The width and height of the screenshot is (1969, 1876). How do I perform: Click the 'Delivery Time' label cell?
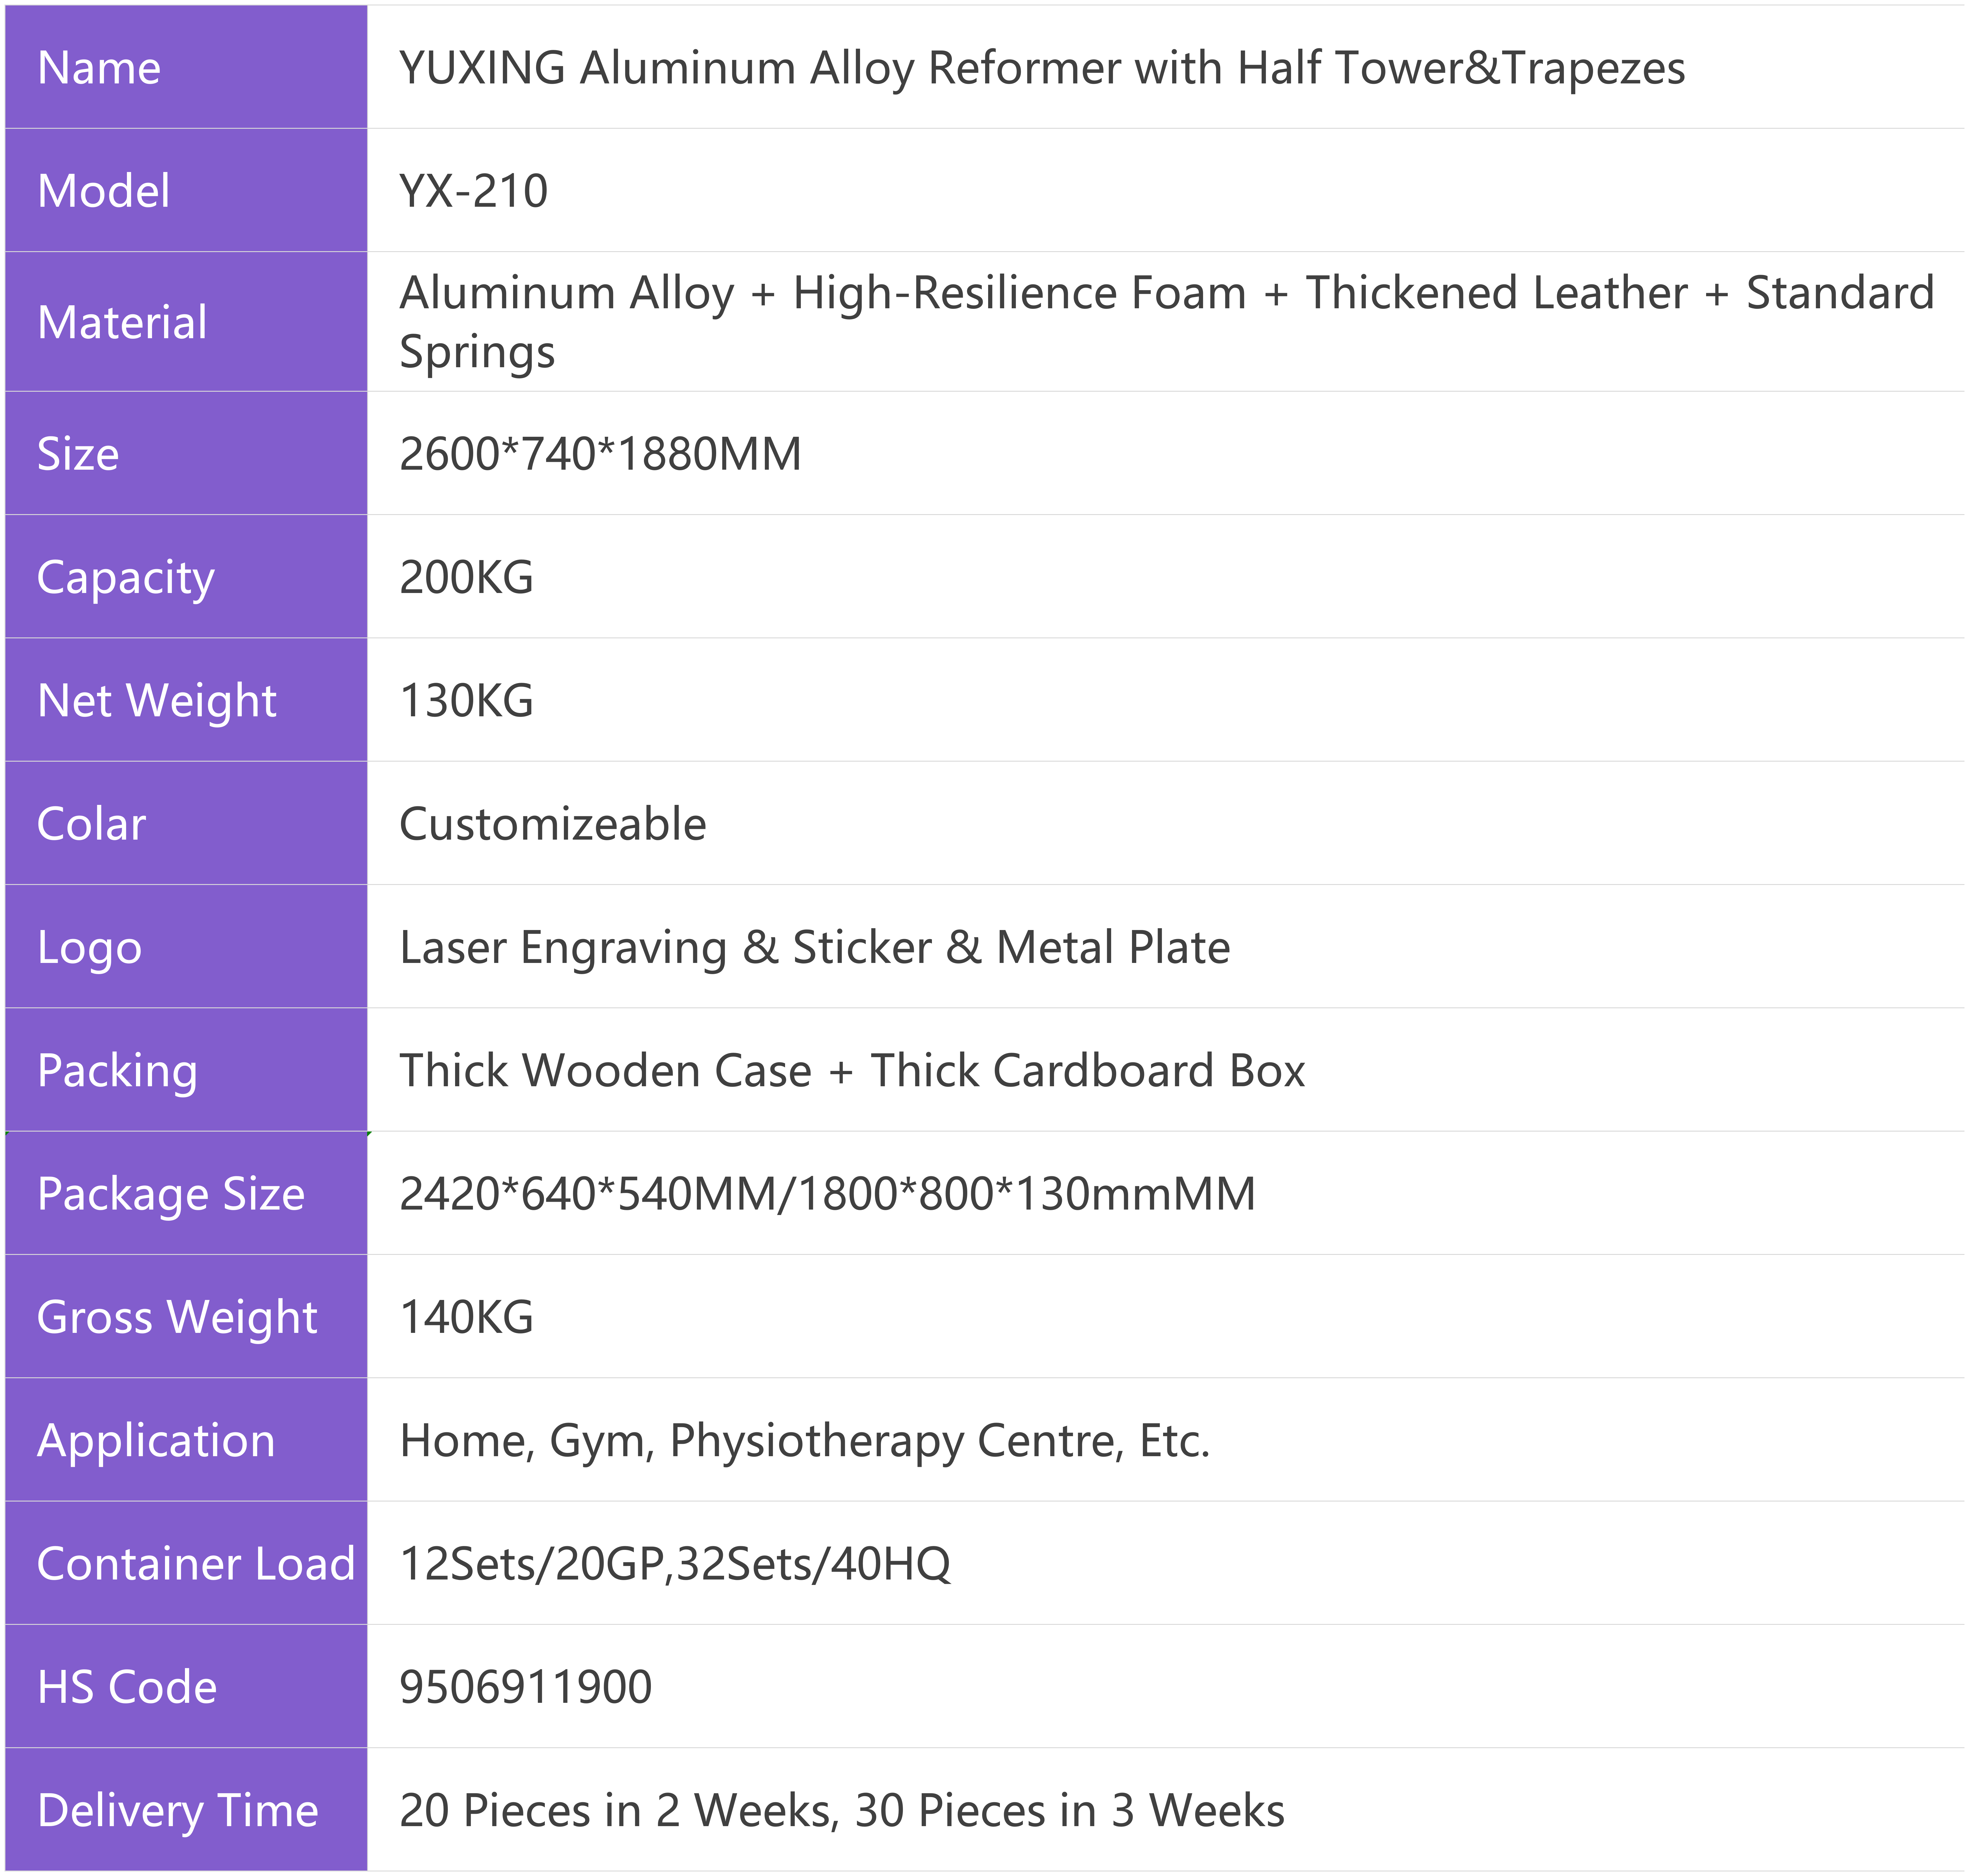186,1809
